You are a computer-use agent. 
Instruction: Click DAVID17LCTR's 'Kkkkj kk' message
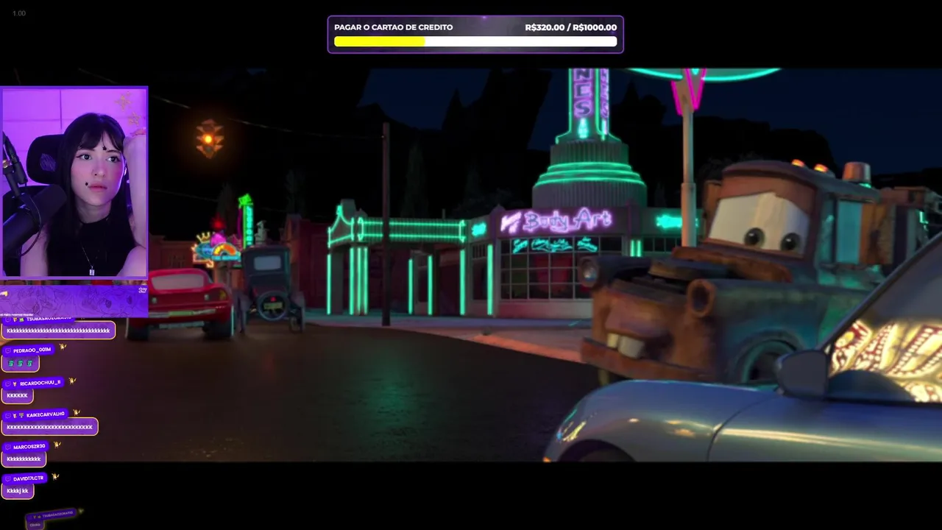tap(18, 491)
